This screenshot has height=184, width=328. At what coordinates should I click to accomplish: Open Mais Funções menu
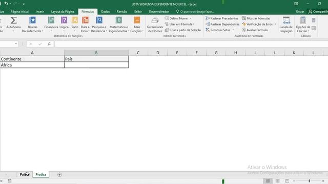tap(137, 25)
